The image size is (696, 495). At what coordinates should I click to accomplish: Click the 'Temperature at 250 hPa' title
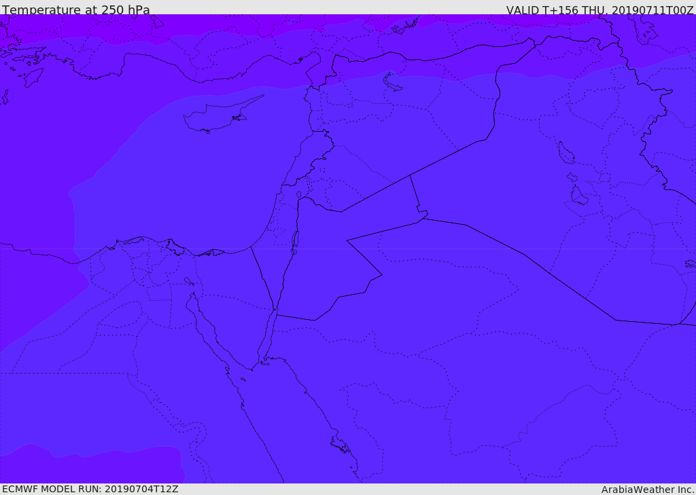click(x=76, y=10)
